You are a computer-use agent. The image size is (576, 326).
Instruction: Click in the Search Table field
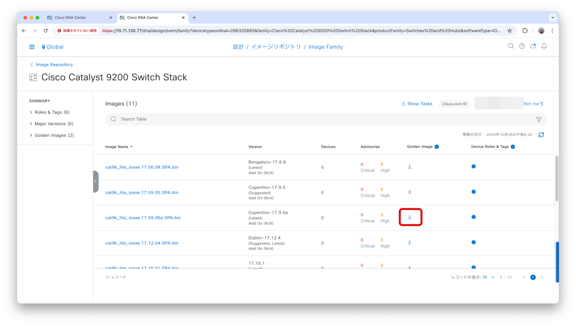pyautogui.click(x=326, y=119)
